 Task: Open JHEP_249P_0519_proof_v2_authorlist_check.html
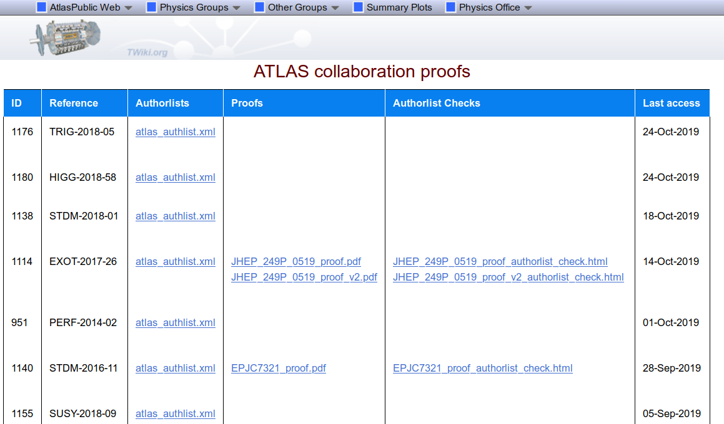508,277
